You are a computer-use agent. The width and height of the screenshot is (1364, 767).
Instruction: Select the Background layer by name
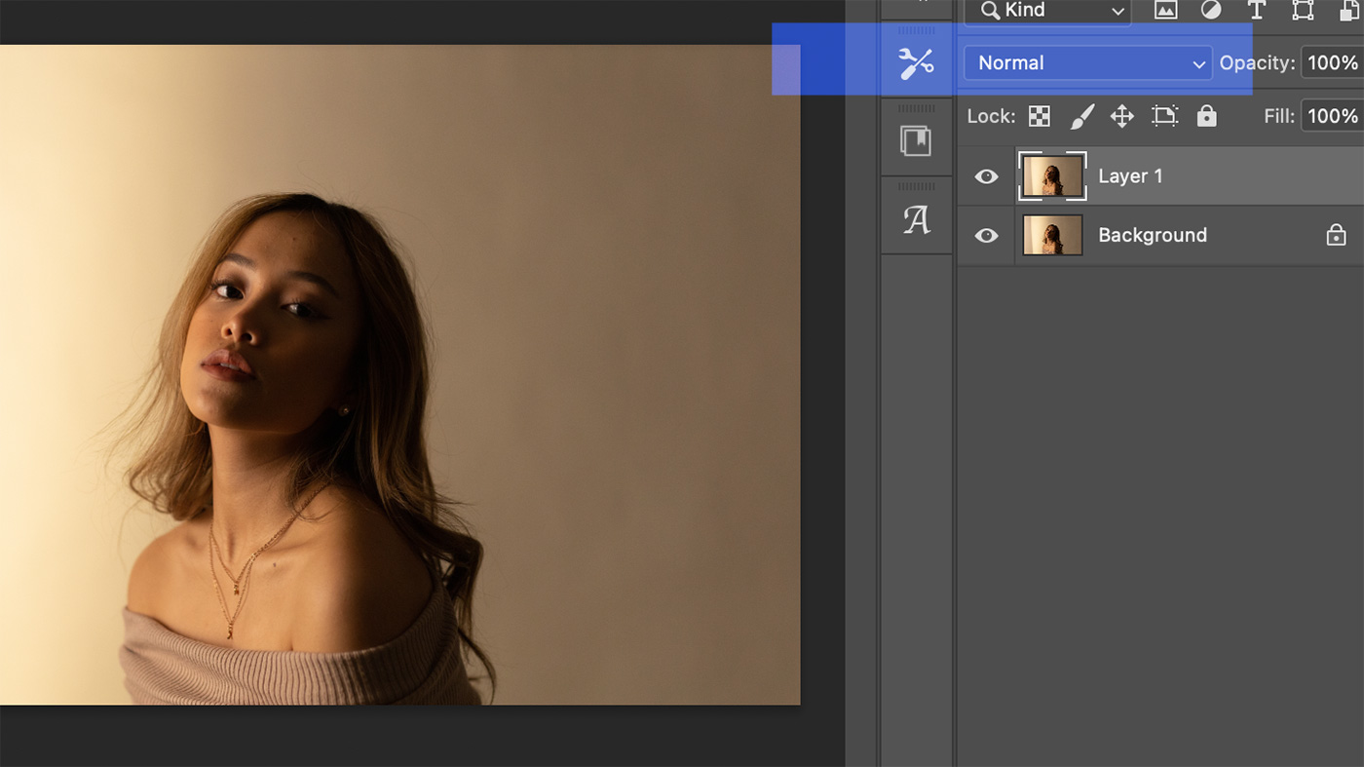tap(1152, 235)
